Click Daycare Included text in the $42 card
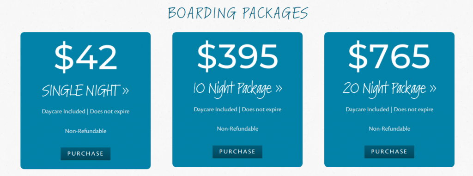Viewport: 473px width, 176px height. point(63,111)
